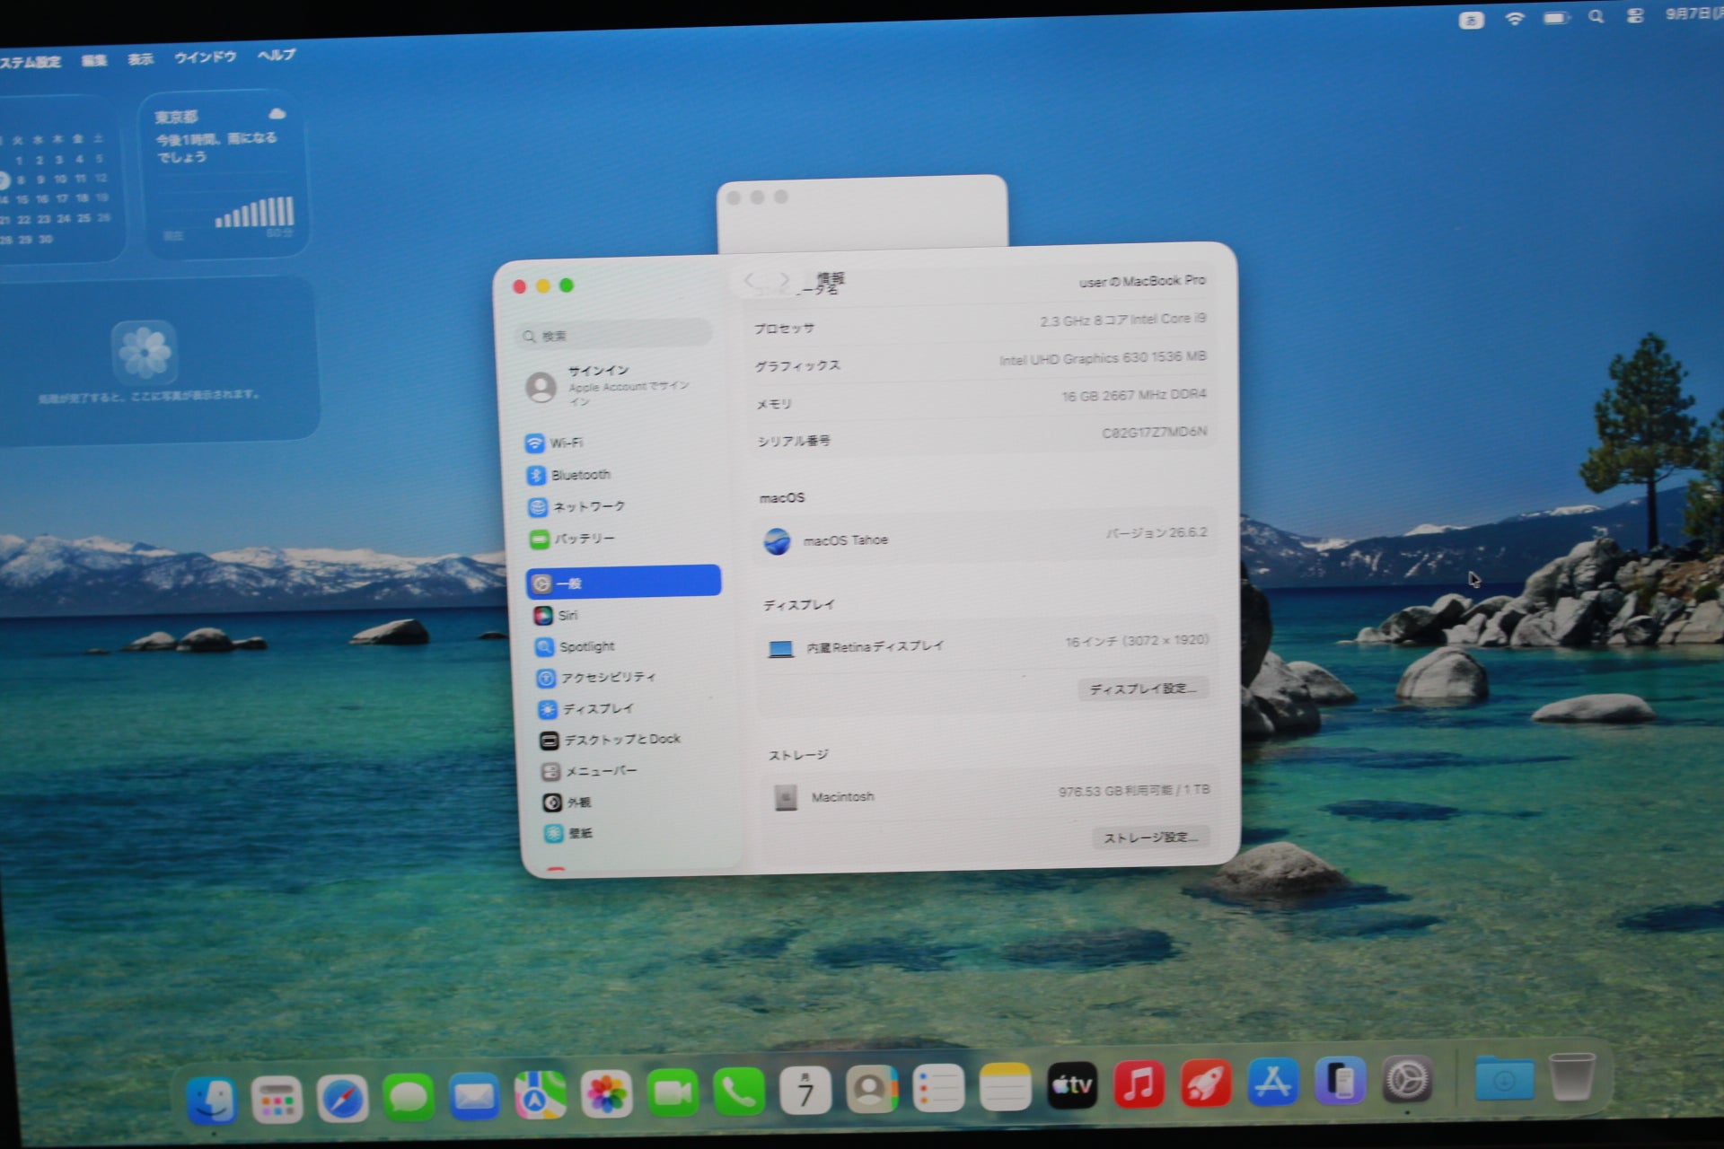Viewport: 1724px width, 1149px height.
Task: Open Launchpad apps grid from the Dock
Action: click(277, 1100)
